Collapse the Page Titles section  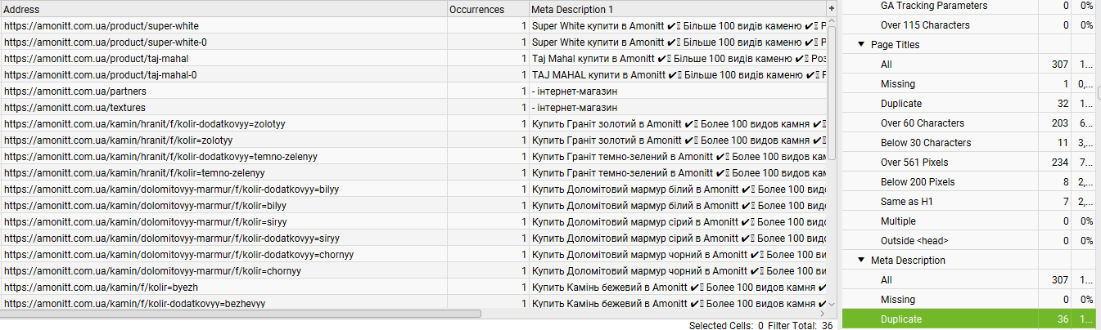861,45
